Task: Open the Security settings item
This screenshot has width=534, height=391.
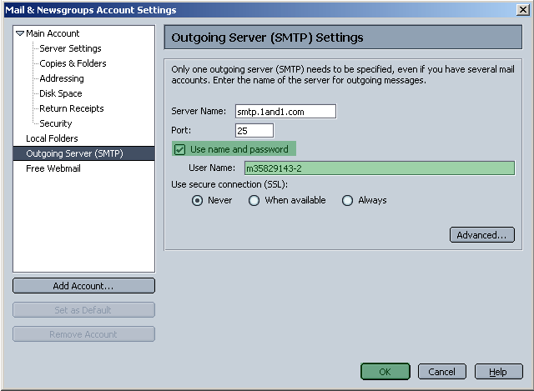Action: (x=56, y=123)
